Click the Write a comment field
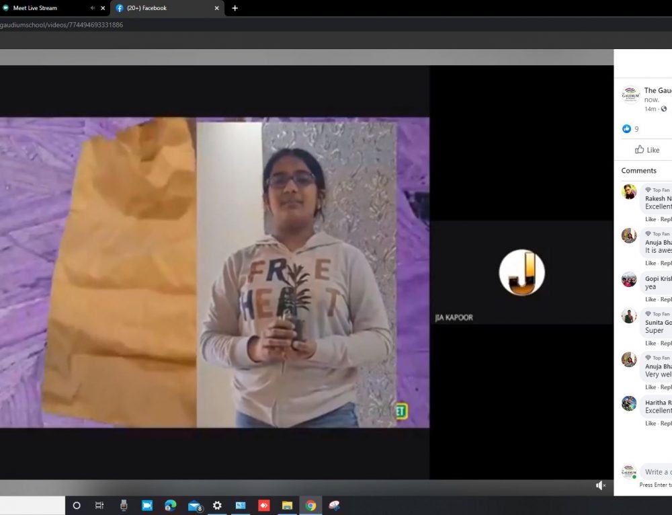The height and width of the screenshot is (515, 672). (x=657, y=472)
